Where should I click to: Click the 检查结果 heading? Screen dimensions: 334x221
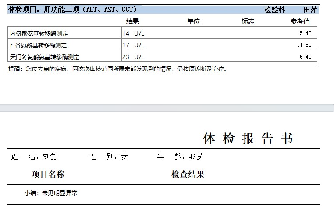pos(188,175)
